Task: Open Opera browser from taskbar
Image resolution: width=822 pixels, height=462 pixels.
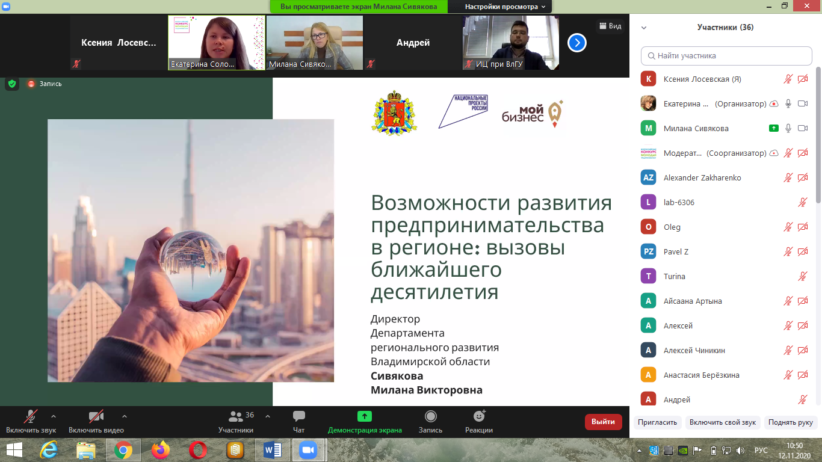Action: point(197,450)
